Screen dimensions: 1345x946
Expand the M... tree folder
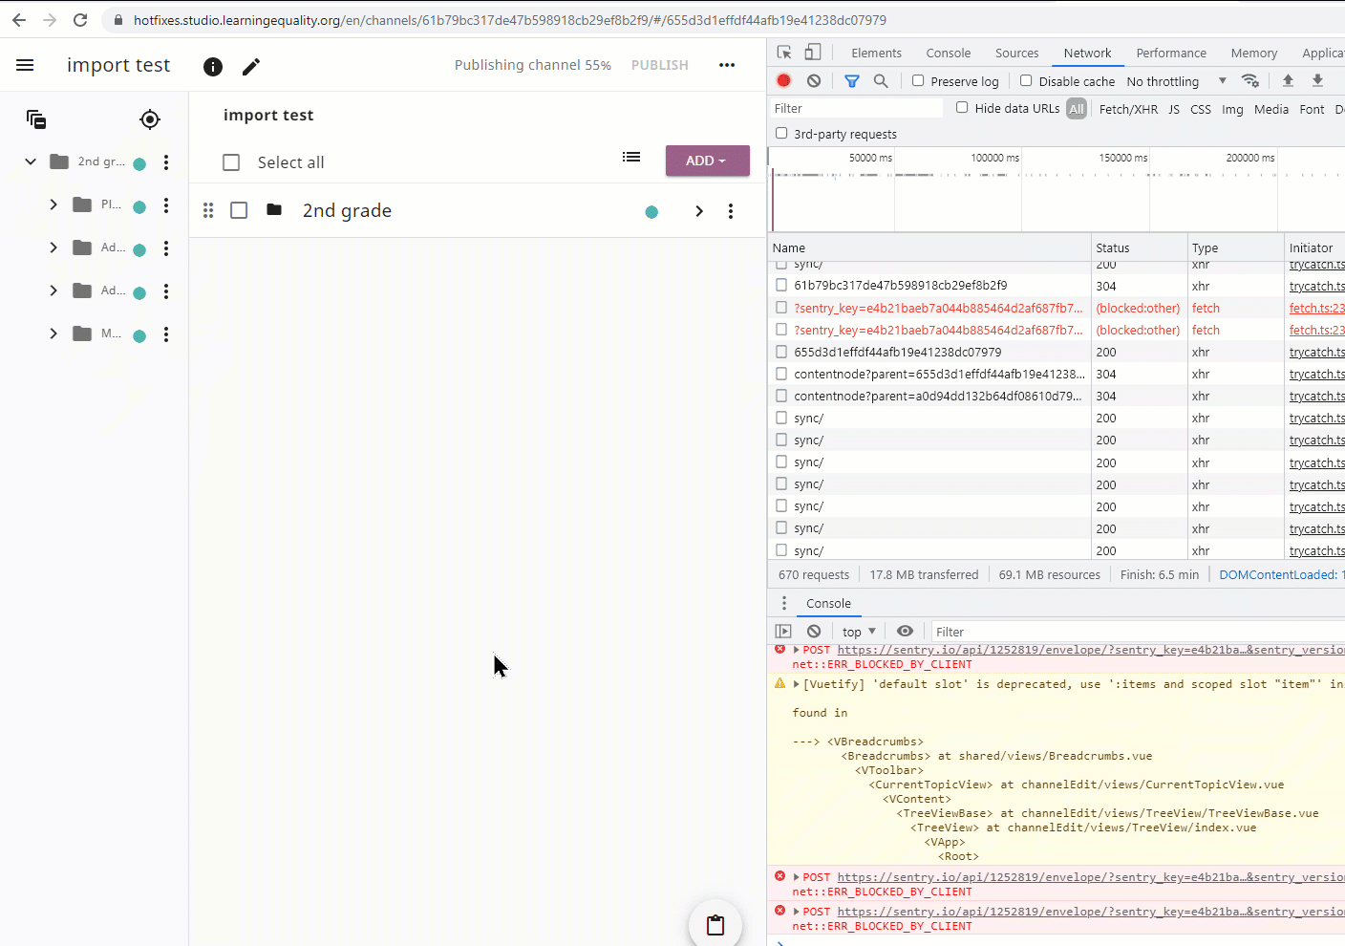coord(53,333)
